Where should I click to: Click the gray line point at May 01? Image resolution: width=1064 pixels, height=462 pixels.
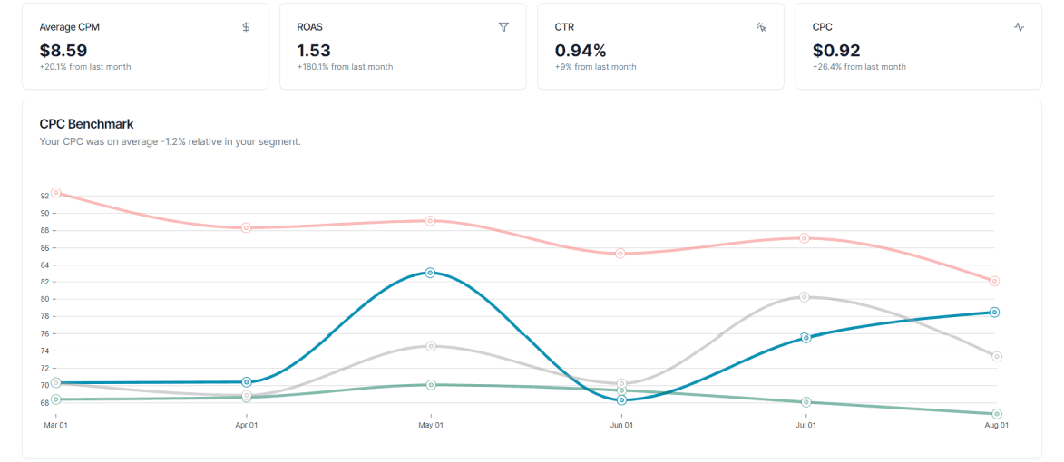pyautogui.click(x=431, y=346)
